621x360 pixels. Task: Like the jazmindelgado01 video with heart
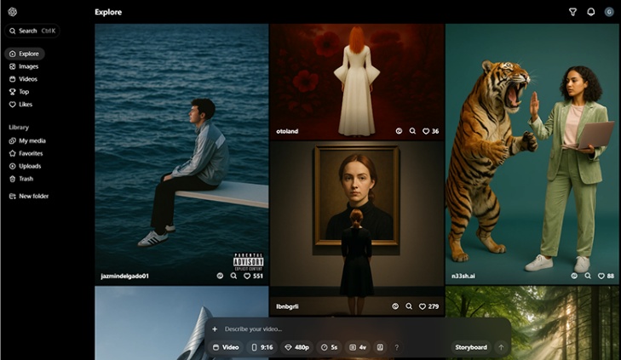[247, 276]
